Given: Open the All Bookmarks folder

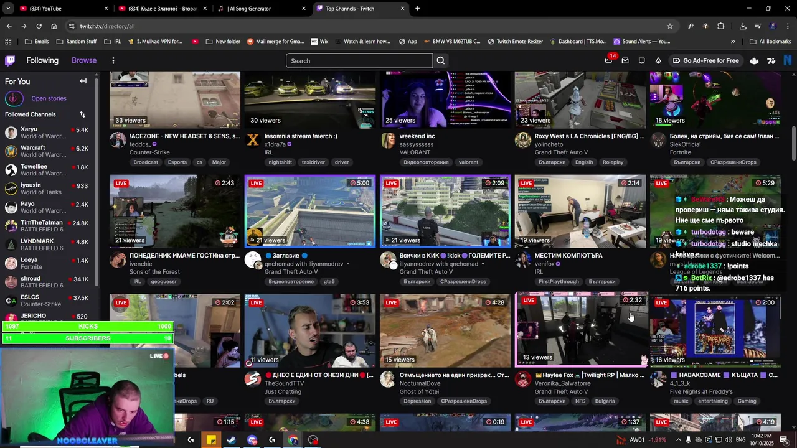Looking at the screenshot, I should (x=770, y=42).
